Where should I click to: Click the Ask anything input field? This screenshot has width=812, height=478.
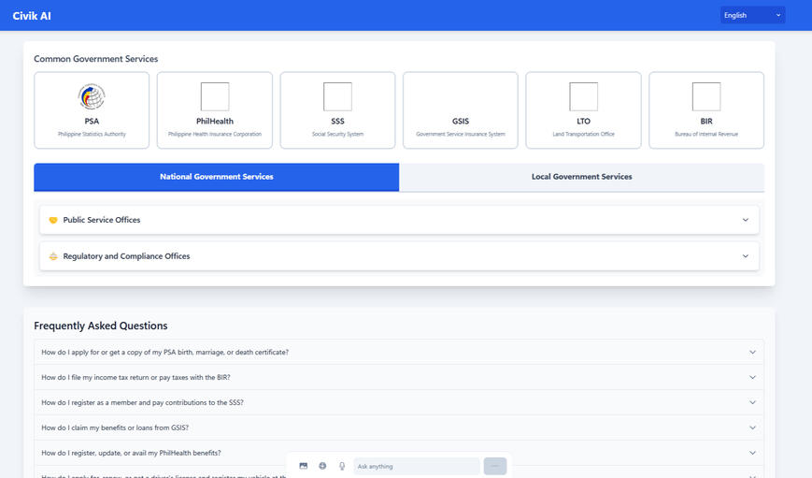tap(416, 466)
